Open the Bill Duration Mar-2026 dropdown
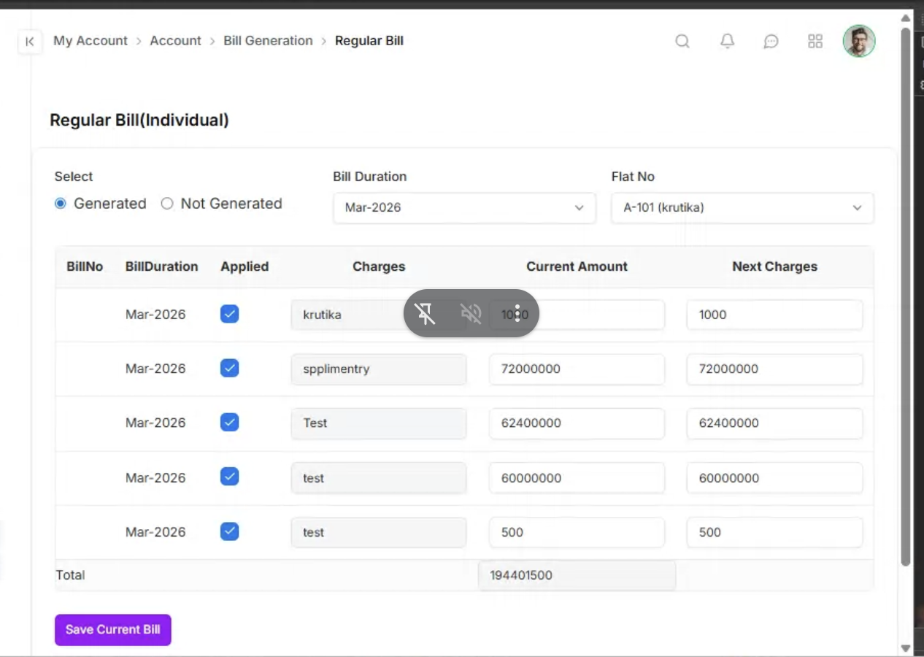The height and width of the screenshot is (657, 924). pyautogui.click(x=464, y=207)
